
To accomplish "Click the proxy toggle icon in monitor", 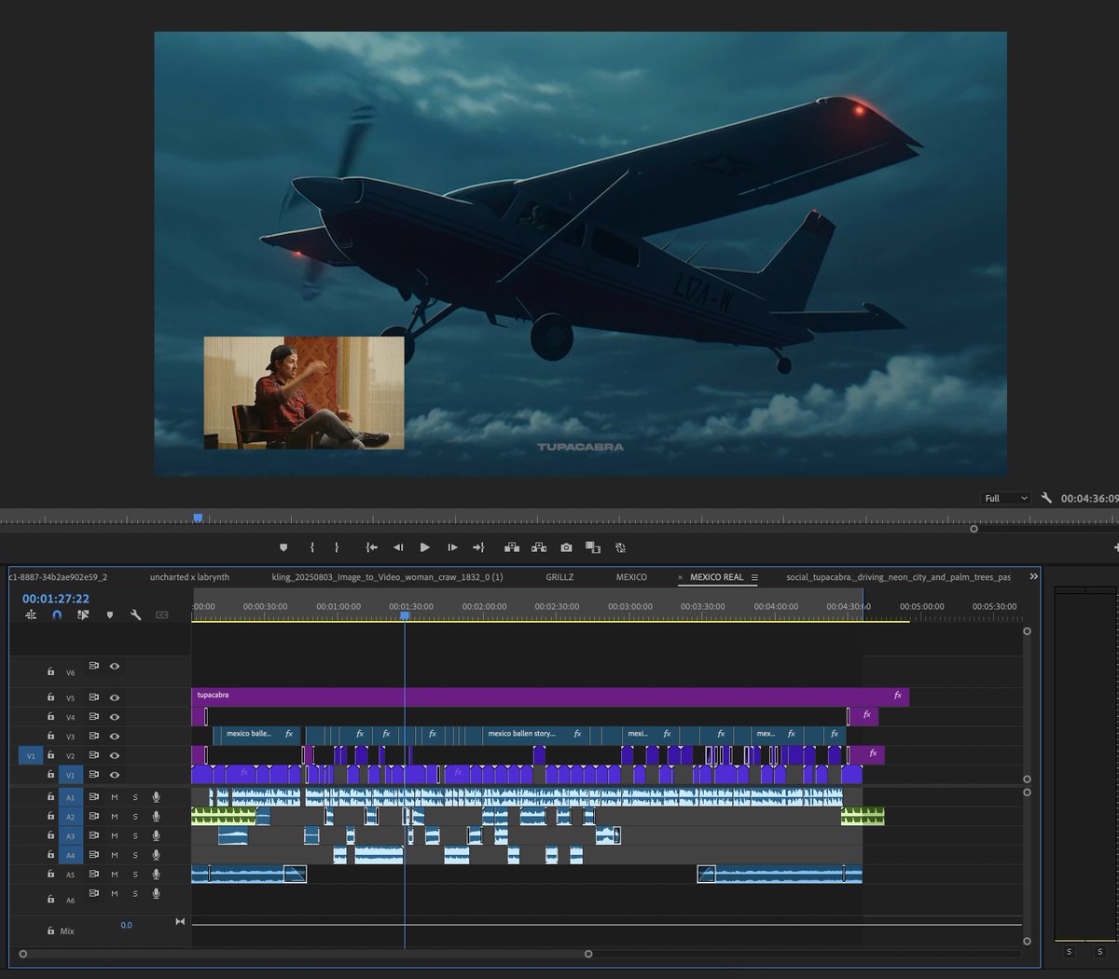I will (620, 547).
